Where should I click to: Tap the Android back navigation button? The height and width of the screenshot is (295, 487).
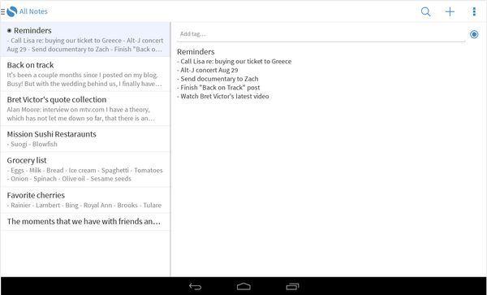pos(195,286)
